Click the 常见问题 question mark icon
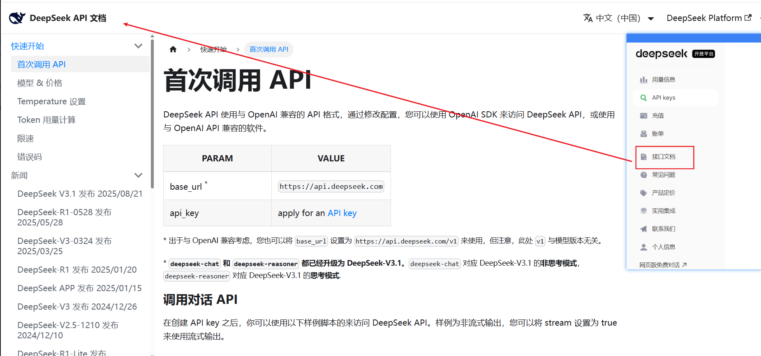 click(643, 175)
